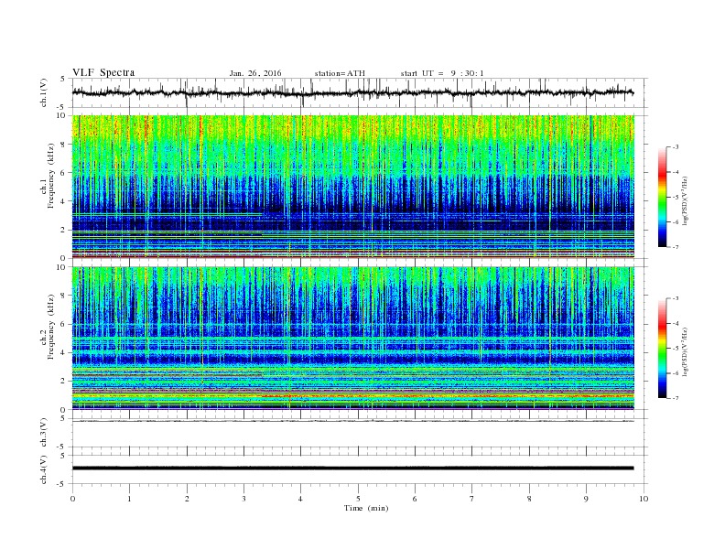Image resolution: width=725 pixels, height=560 pixels.
Task: Click the ch.1 spectrogram plot area
Action: coord(352,187)
